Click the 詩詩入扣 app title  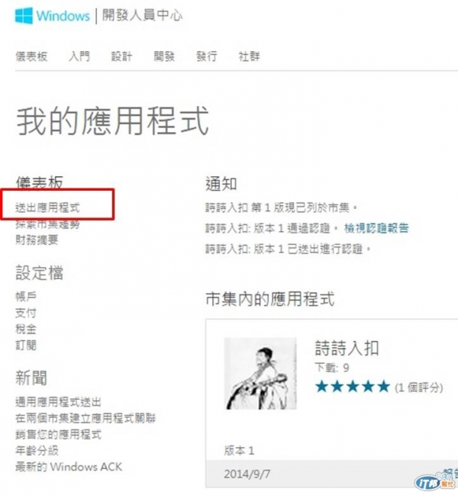pyautogui.click(x=347, y=349)
